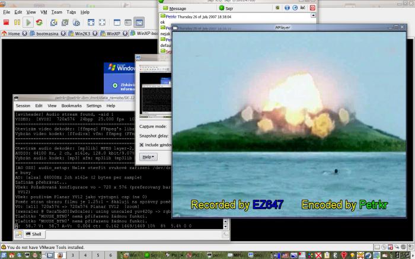This screenshot has height=259, width=415.
Task: Click the Konsole scrollbar up arrow
Action: click(x=225, y=222)
